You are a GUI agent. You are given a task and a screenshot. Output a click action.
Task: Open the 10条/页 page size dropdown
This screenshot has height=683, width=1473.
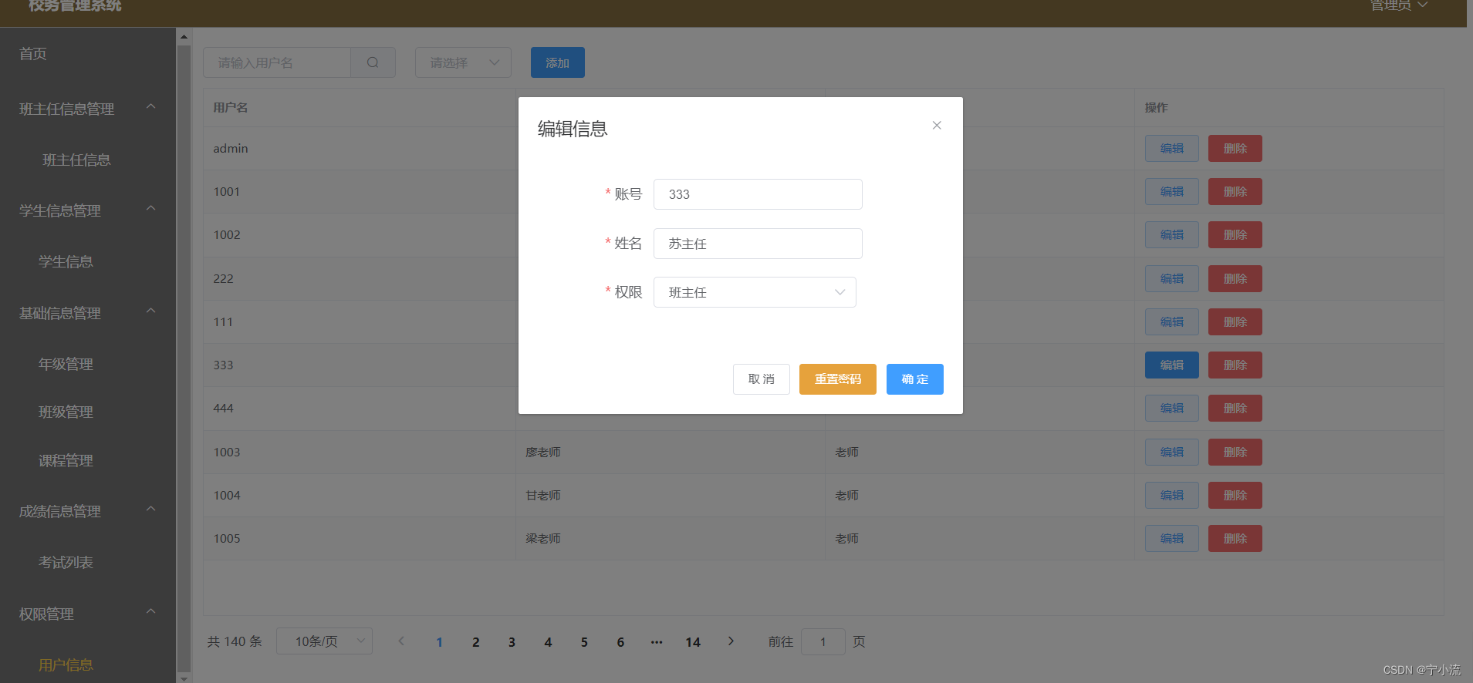324,641
